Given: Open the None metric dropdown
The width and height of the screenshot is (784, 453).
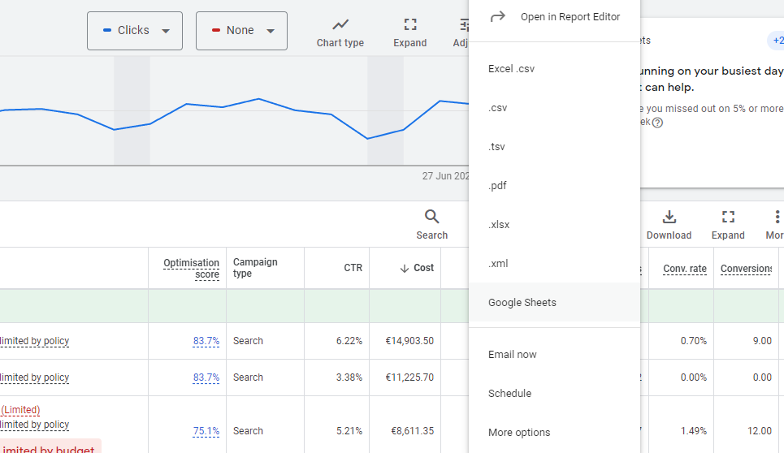Looking at the screenshot, I should (241, 31).
